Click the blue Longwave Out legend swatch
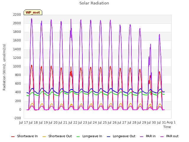 click(108, 137)
